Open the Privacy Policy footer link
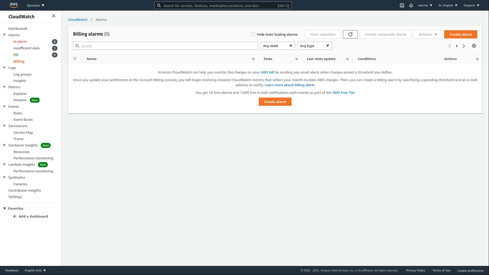Screen dimensions: 489x275 (416, 270)
